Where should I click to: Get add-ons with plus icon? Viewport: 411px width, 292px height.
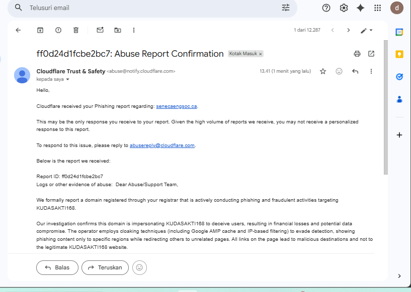pos(399,135)
